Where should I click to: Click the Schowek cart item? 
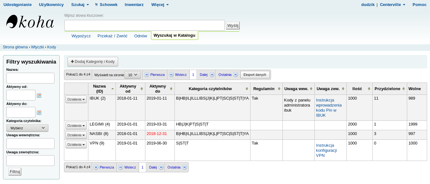coord(106,5)
